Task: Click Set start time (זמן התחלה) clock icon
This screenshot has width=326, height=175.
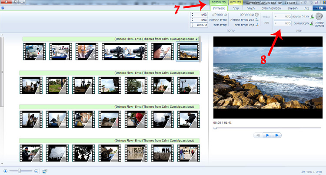Action: click(256, 14)
